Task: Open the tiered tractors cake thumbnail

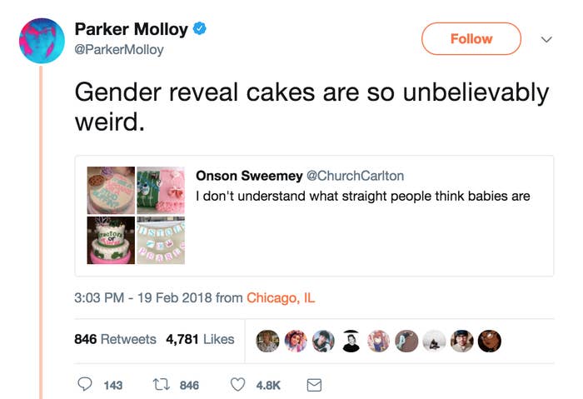Action: 111,241
